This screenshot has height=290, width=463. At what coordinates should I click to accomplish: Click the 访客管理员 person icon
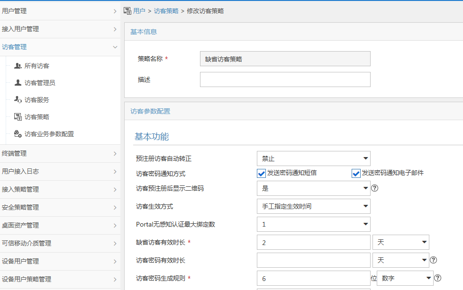(x=18, y=83)
